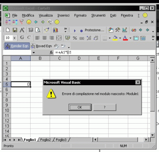
Task: Expand the formatting toolbar overflow chevron
Action: click(153, 38)
